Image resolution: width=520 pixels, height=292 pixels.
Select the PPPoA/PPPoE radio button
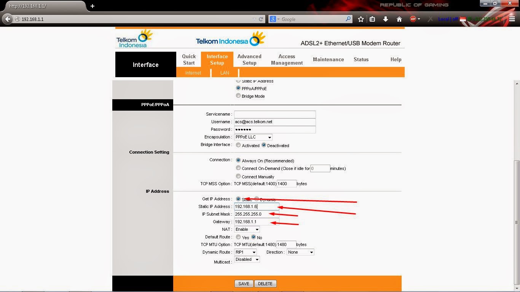[238, 88]
